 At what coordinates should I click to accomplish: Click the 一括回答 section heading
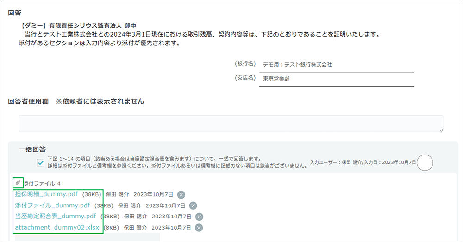32,149
